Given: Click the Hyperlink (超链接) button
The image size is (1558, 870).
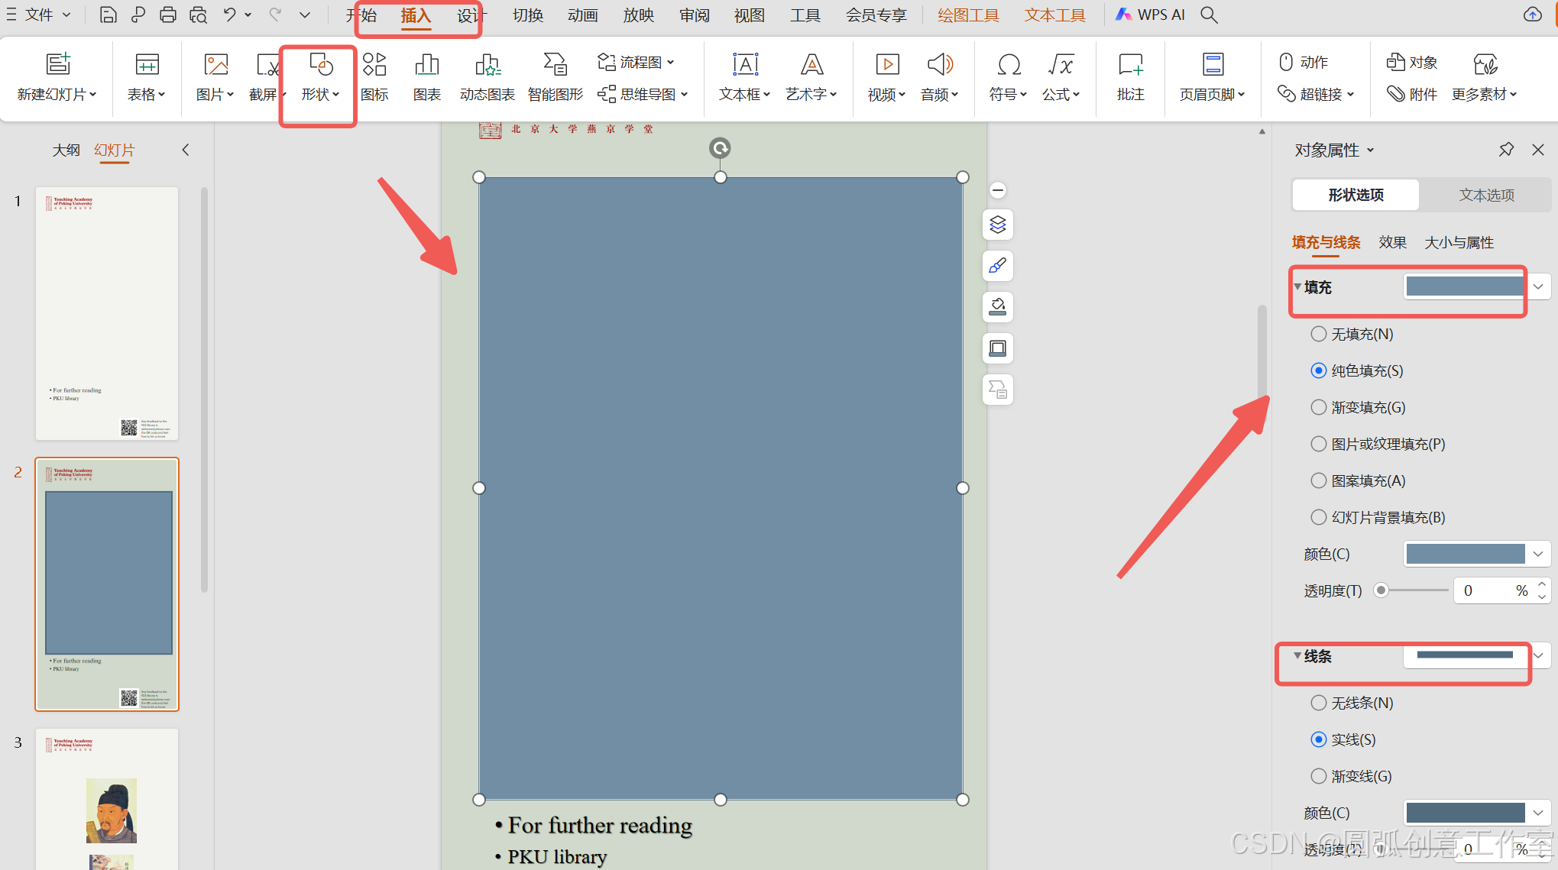Looking at the screenshot, I should [x=1316, y=94].
